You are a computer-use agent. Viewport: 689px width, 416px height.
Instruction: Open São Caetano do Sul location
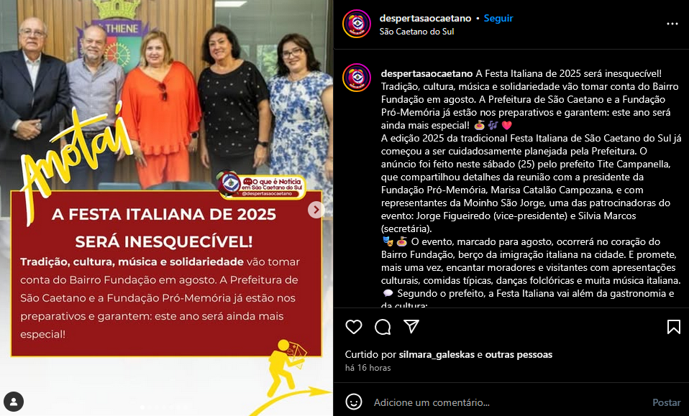coord(416,32)
